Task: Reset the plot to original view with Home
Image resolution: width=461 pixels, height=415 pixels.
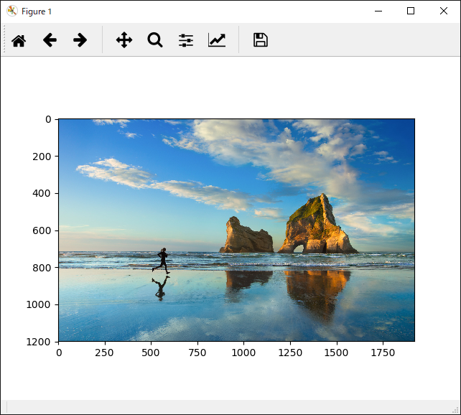Action: pos(19,40)
